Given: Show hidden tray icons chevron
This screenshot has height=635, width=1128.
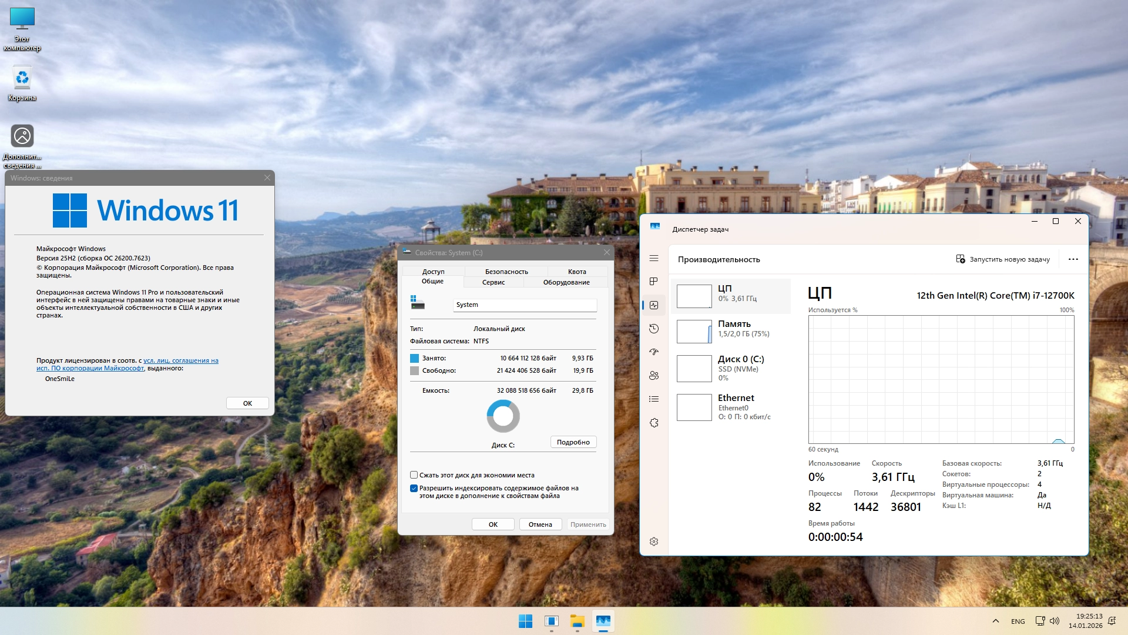Looking at the screenshot, I should (995, 621).
